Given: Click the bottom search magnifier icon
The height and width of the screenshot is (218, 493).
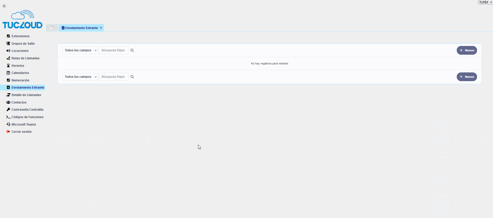Looking at the screenshot, I should point(132,77).
